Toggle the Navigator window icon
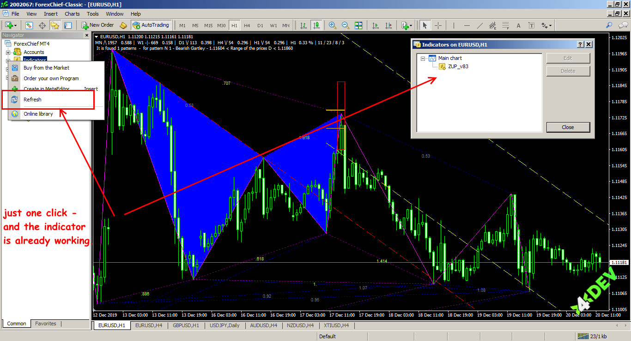Viewport: 631px width, 341px height. (55, 25)
